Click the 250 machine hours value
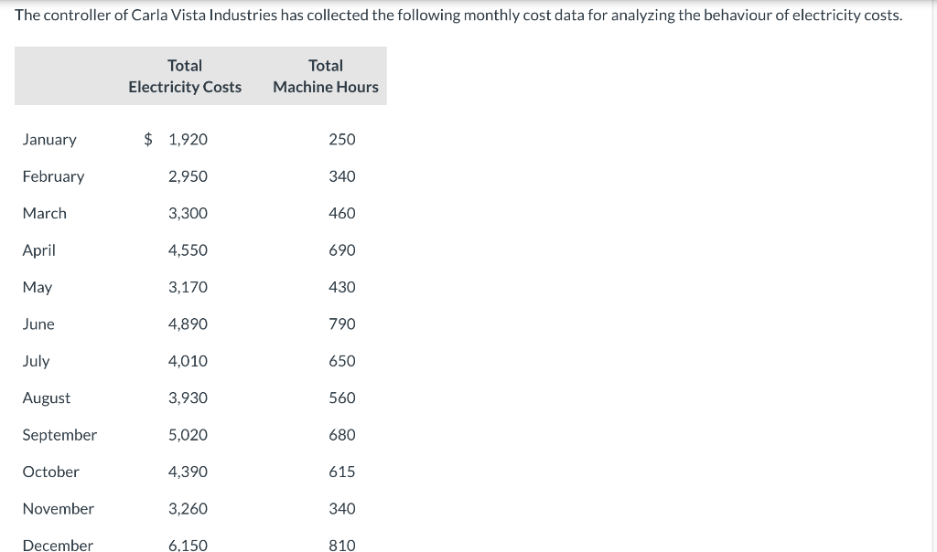This screenshot has height=552, width=937. [341, 140]
